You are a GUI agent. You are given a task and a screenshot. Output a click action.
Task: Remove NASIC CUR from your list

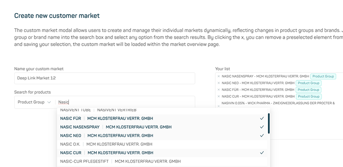[219, 97]
